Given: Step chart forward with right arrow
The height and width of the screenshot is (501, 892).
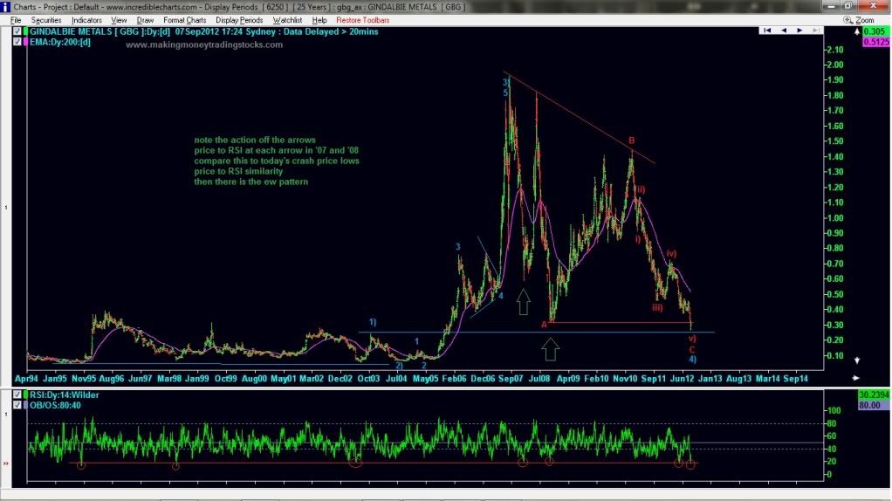Looking at the screenshot, I should pyautogui.click(x=799, y=31).
